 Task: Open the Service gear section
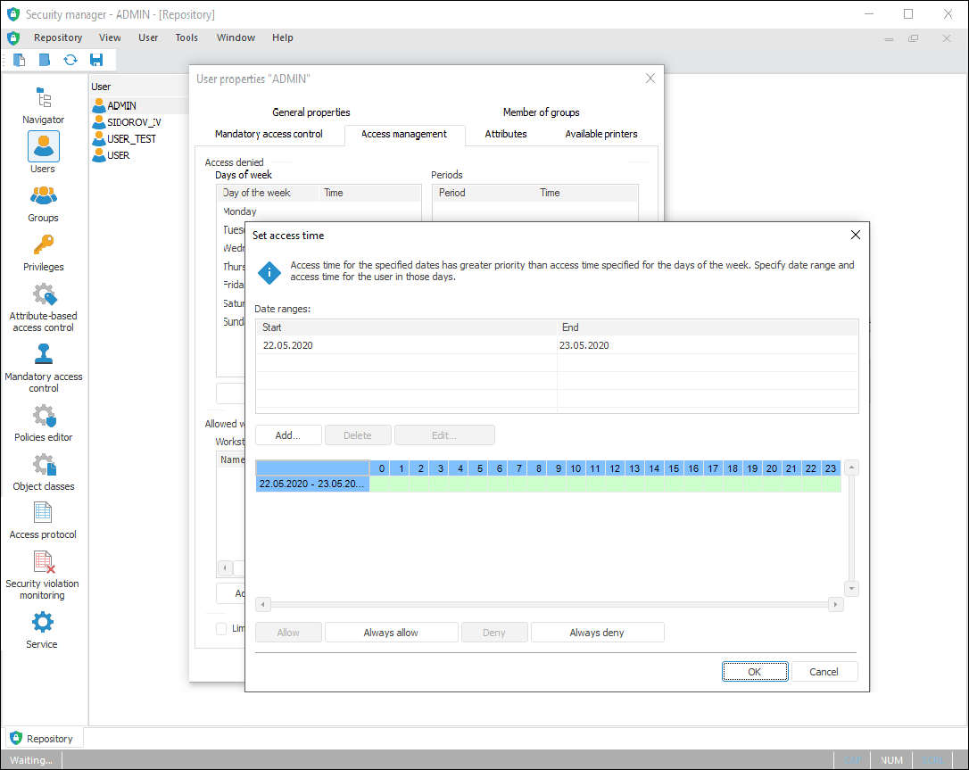click(43, 630)
